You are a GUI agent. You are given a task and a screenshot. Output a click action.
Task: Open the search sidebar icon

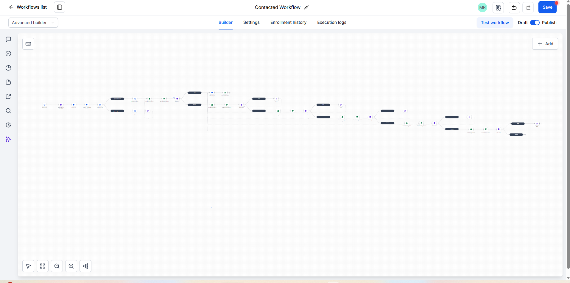point(8,111)
